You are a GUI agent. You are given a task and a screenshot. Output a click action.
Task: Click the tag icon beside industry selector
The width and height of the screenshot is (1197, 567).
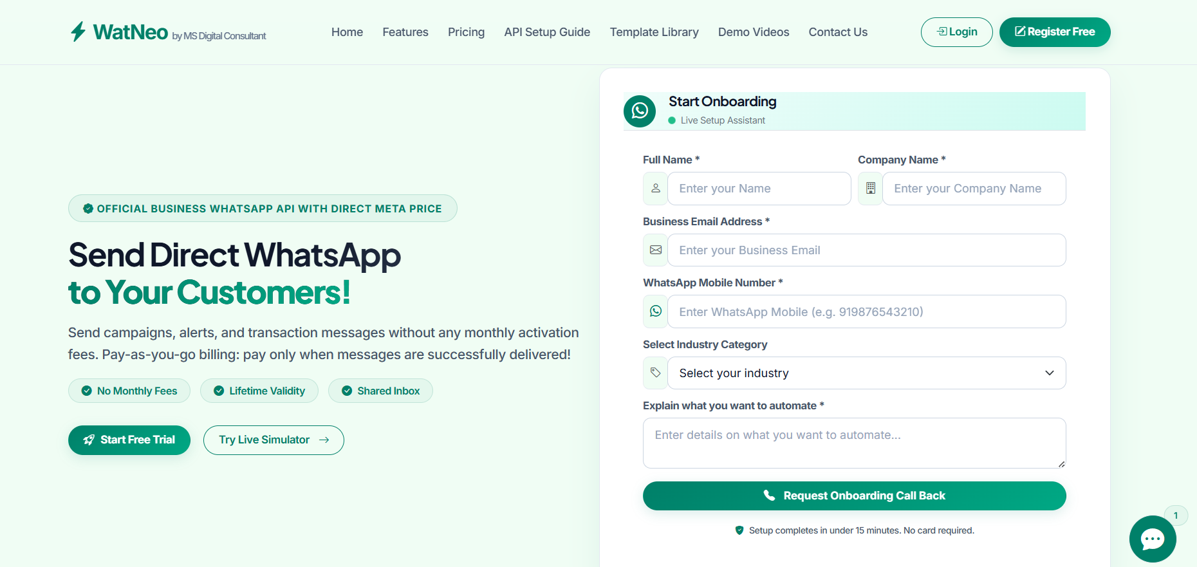click(656, 373)
